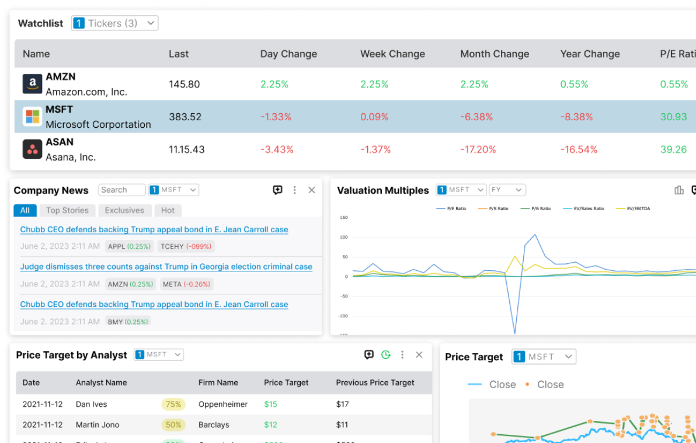
Task: Sort watchlist by Month Change column
Action: click(495, 54)
